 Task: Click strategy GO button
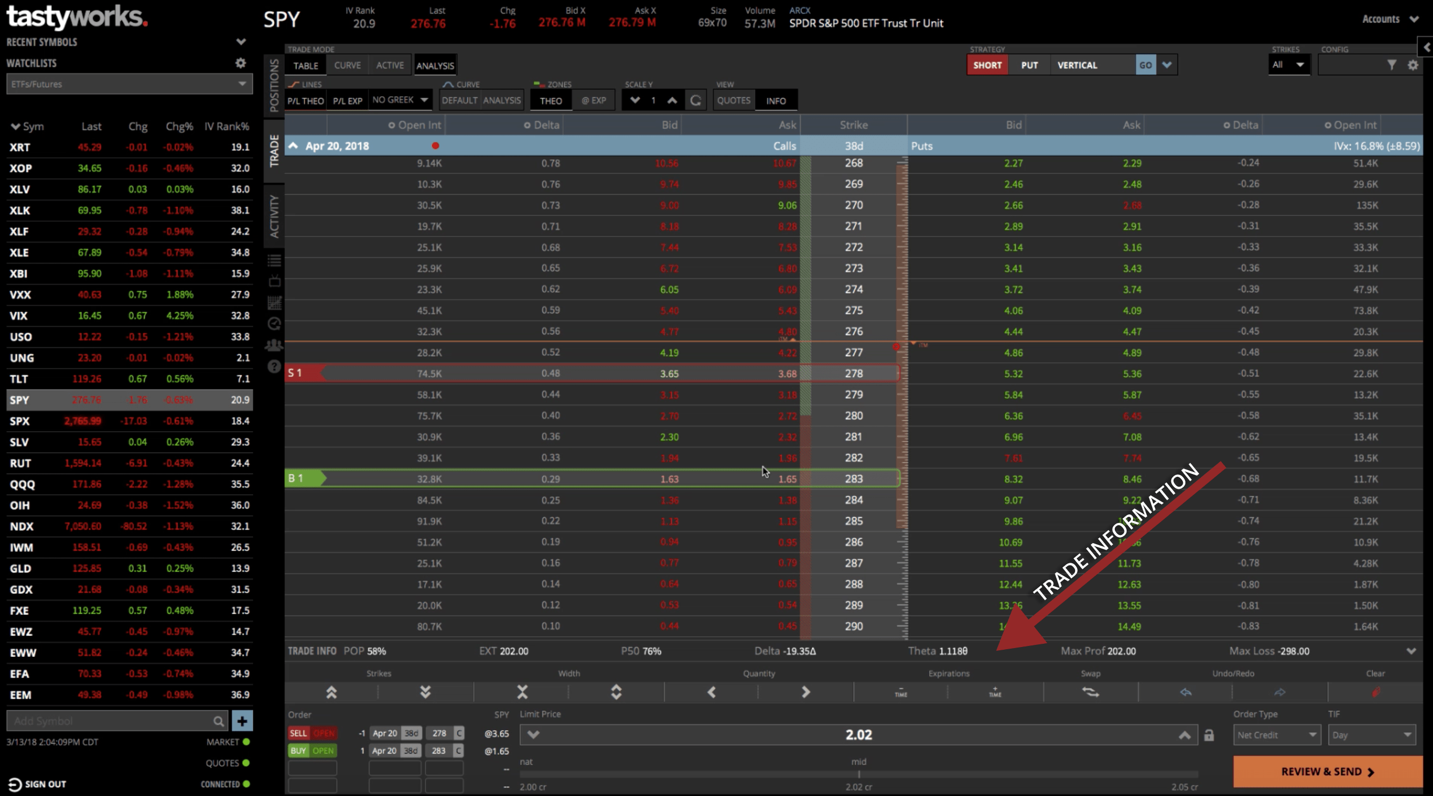coord(1145,65)
